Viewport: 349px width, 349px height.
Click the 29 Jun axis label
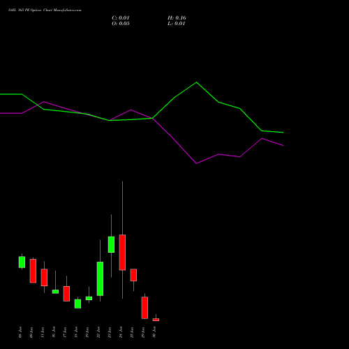[143, 332]
